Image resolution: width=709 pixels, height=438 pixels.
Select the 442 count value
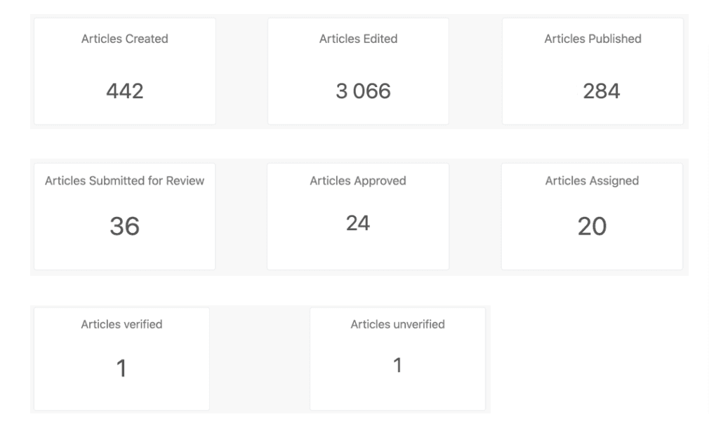(x=124, y=91)
